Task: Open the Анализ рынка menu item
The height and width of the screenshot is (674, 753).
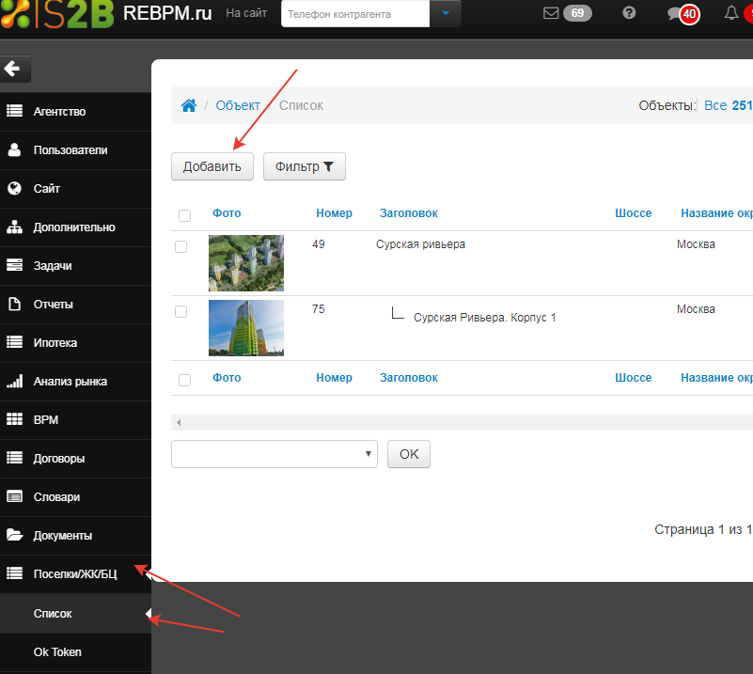Action: coord(75,381)
